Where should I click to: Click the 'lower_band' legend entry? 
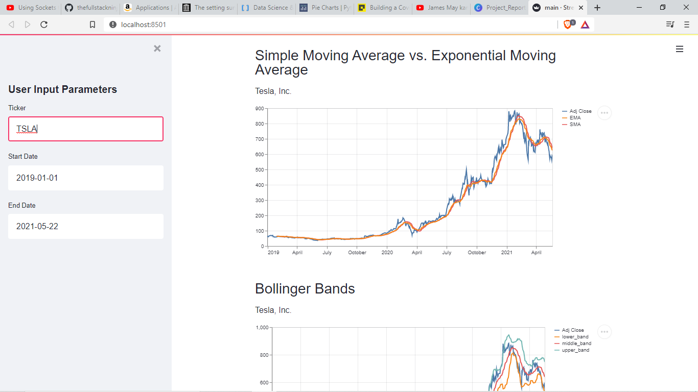[x=571, y=337]
